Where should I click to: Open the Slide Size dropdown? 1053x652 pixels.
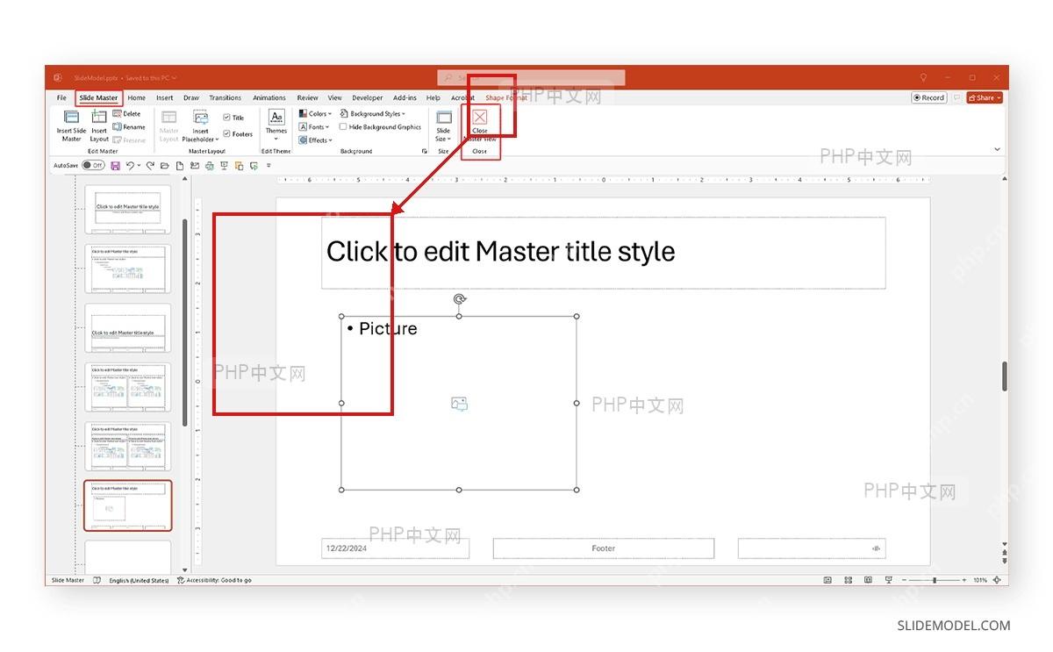pos(444,125)
